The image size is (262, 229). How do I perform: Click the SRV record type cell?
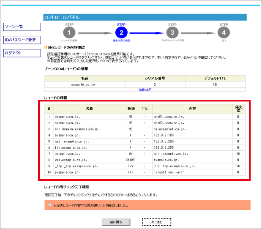tap(131, 166)
